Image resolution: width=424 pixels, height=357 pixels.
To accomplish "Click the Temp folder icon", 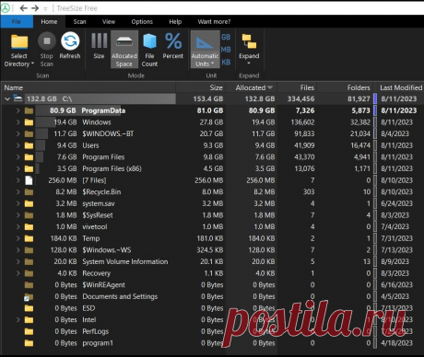I will point(29,238).
